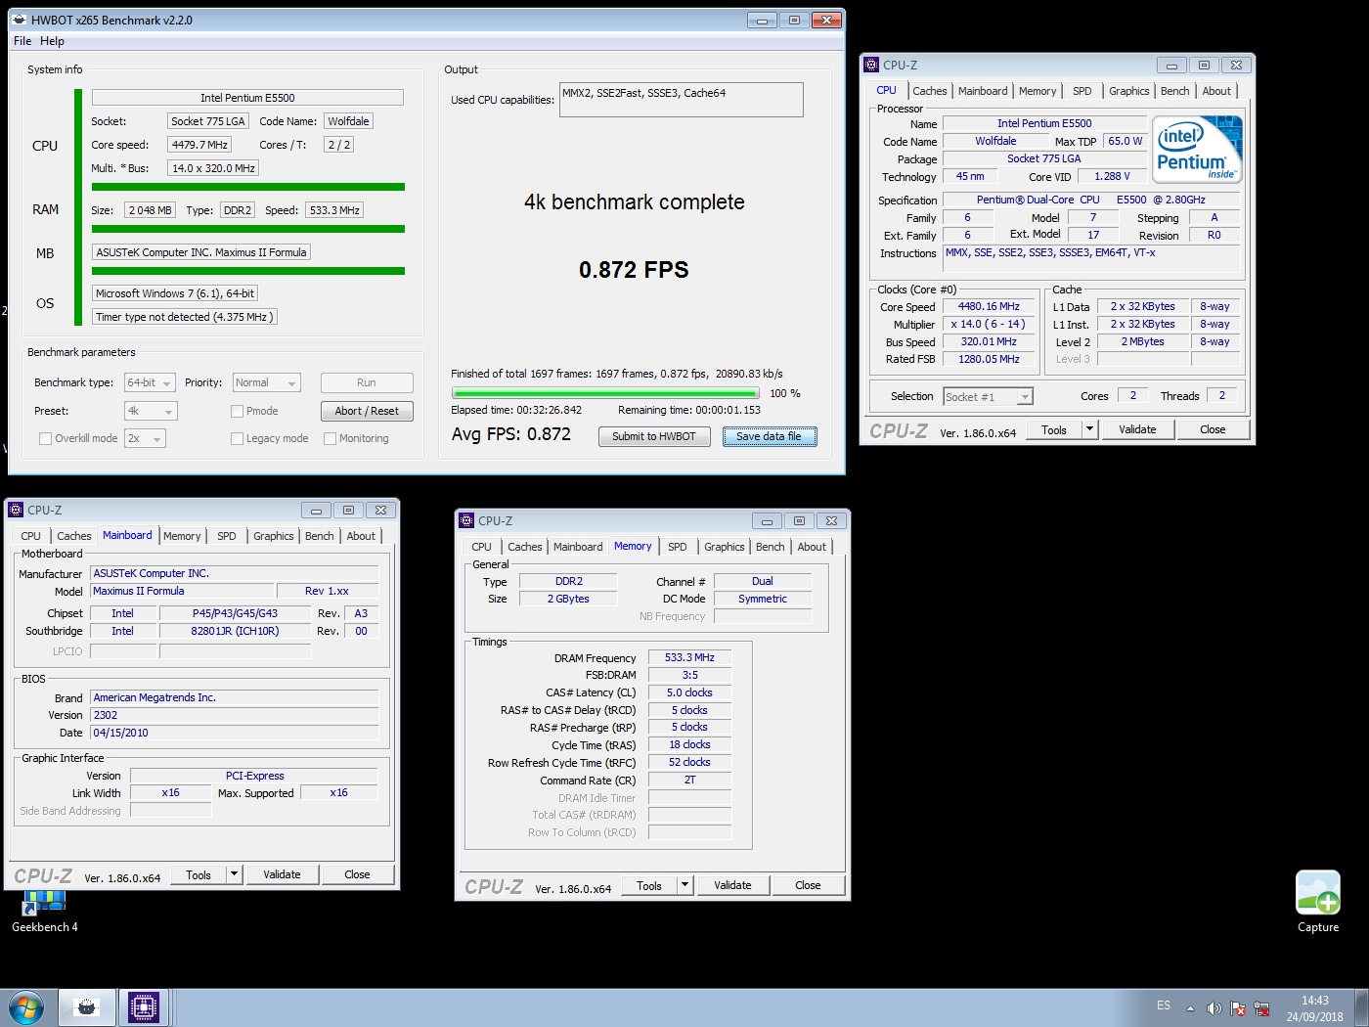Screen dimensions: 1369x1027
Task: Click the CPU-Z title icon in CPU window
Action: pyautogui.click(x=871, y=65)
